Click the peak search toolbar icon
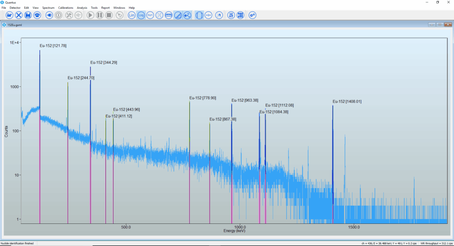The image size is (454, 246). pos(219,15)
